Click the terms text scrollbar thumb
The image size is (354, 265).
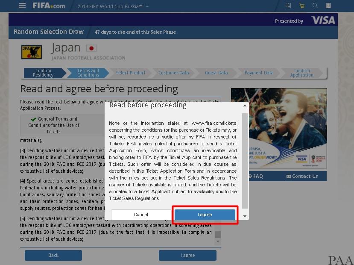(x=218, y=234)
